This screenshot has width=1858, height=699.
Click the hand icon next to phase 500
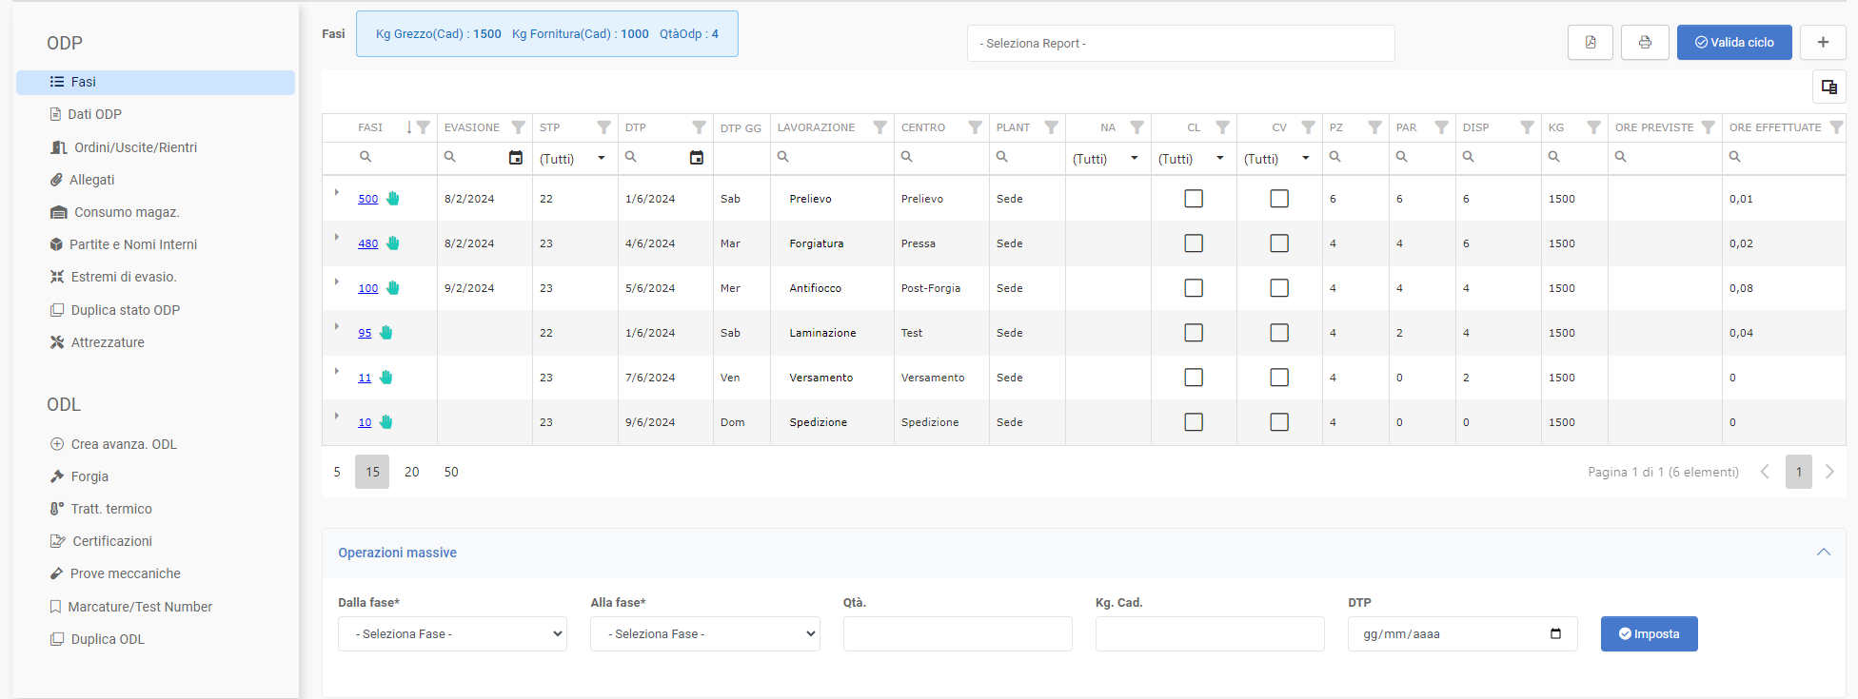click(x=393, y=199)
